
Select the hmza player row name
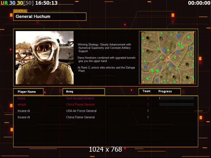click(x=21, y=98)
